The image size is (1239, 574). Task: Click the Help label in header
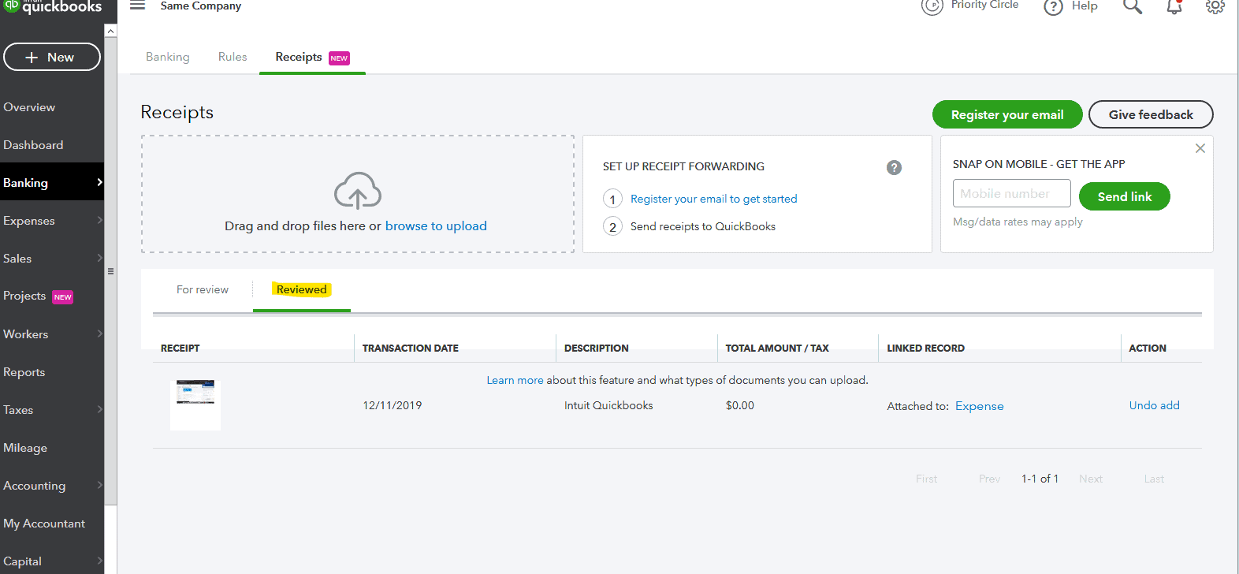pos(1085,6)
